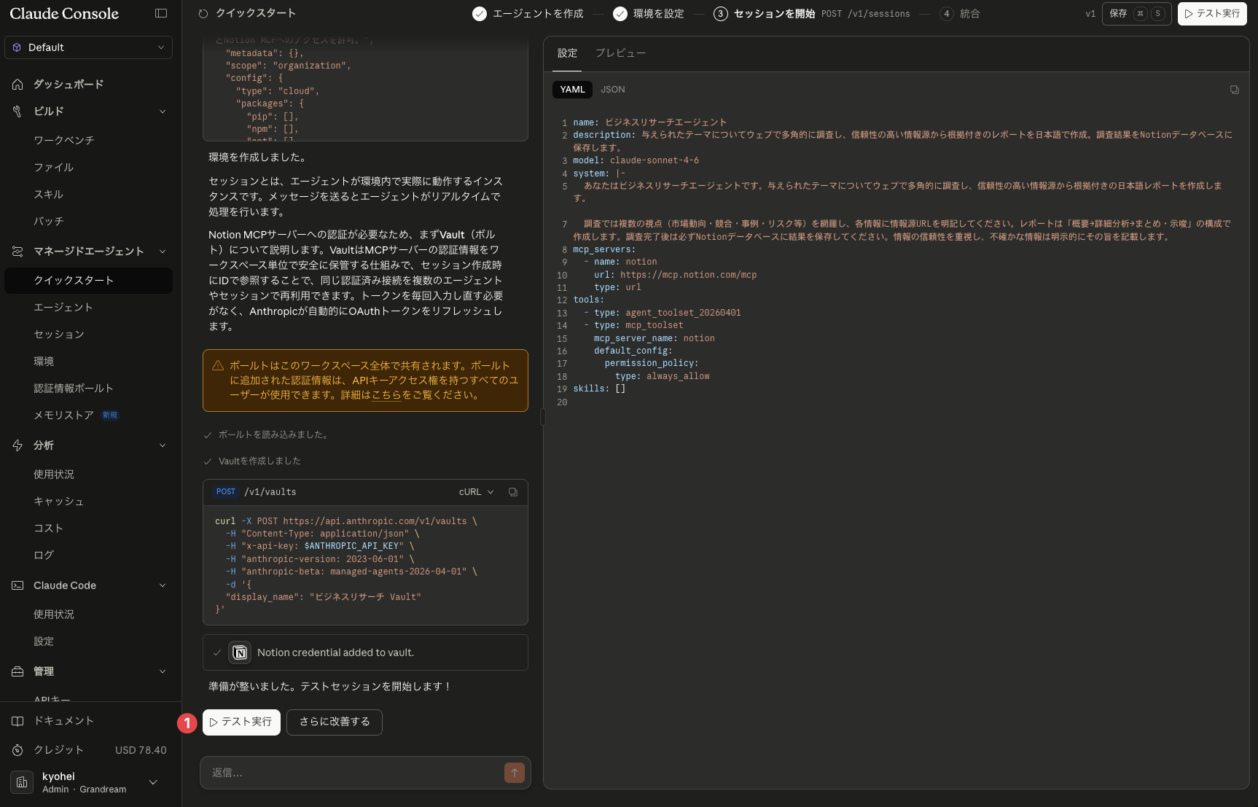Focus the 返信 message input field

tap(353, 773)
